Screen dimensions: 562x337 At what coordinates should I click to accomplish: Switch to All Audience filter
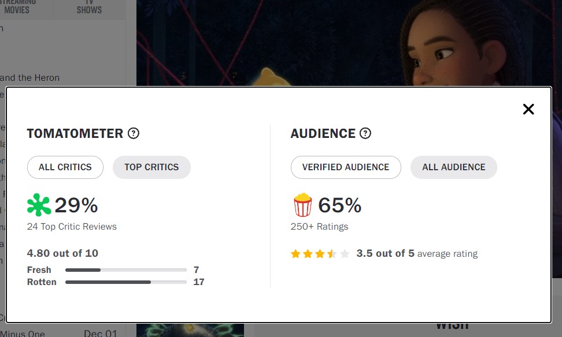point(454,167)
